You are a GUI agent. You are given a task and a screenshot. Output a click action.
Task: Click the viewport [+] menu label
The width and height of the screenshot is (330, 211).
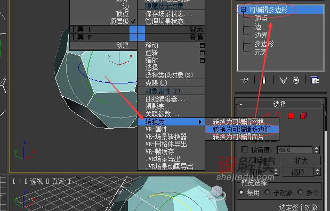pyautogui.click(x=20, y=181)
